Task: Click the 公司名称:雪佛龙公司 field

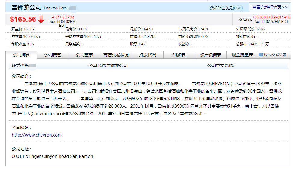Action: tap(108, 66)
